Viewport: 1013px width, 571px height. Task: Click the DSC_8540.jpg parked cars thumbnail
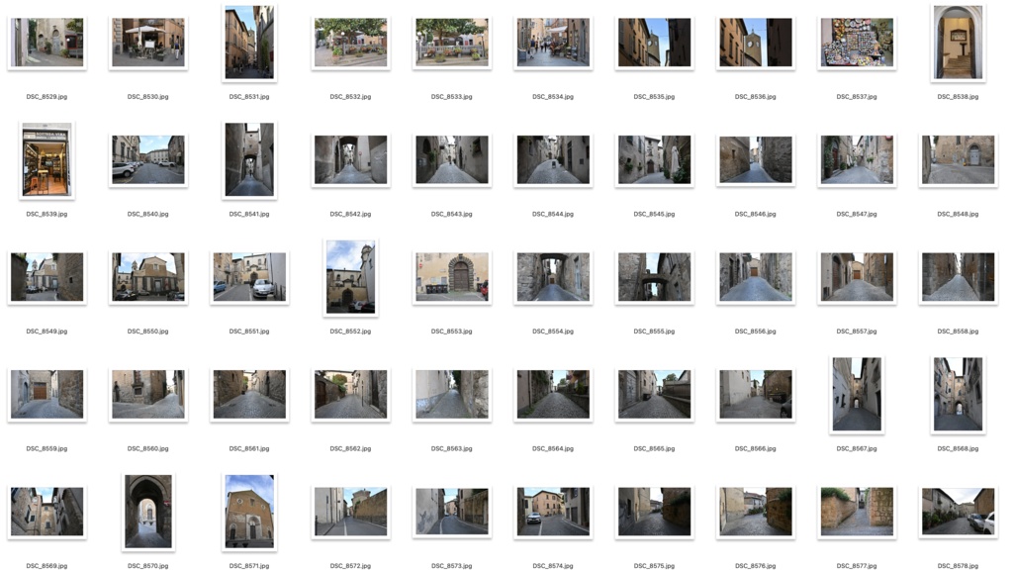point(148,159)
